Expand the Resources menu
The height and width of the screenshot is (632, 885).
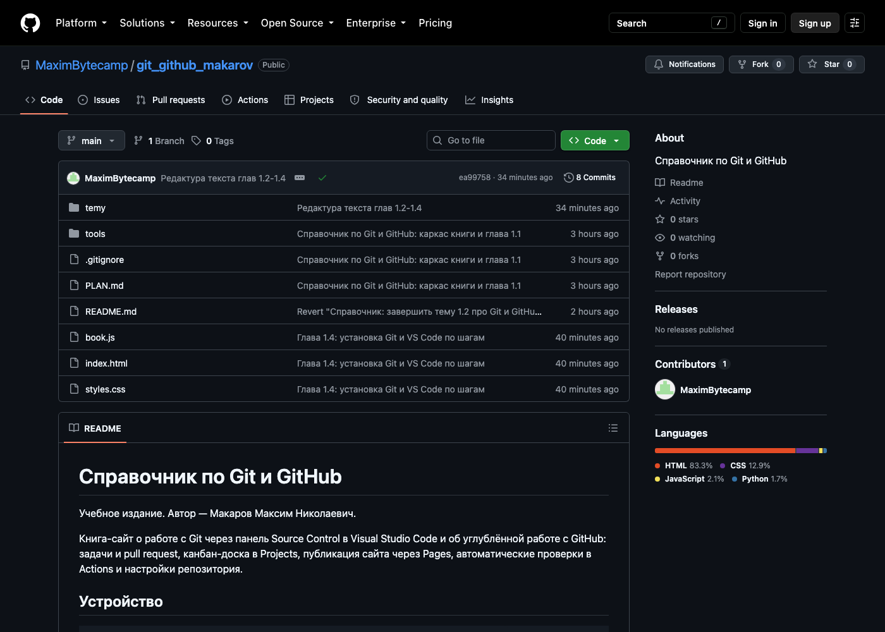point(218,23)
